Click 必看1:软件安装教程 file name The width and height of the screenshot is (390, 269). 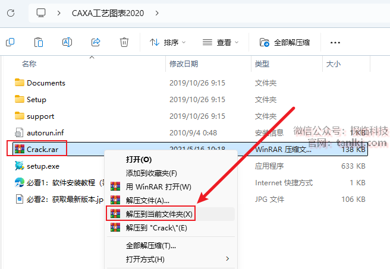click(x=65, y=183)
